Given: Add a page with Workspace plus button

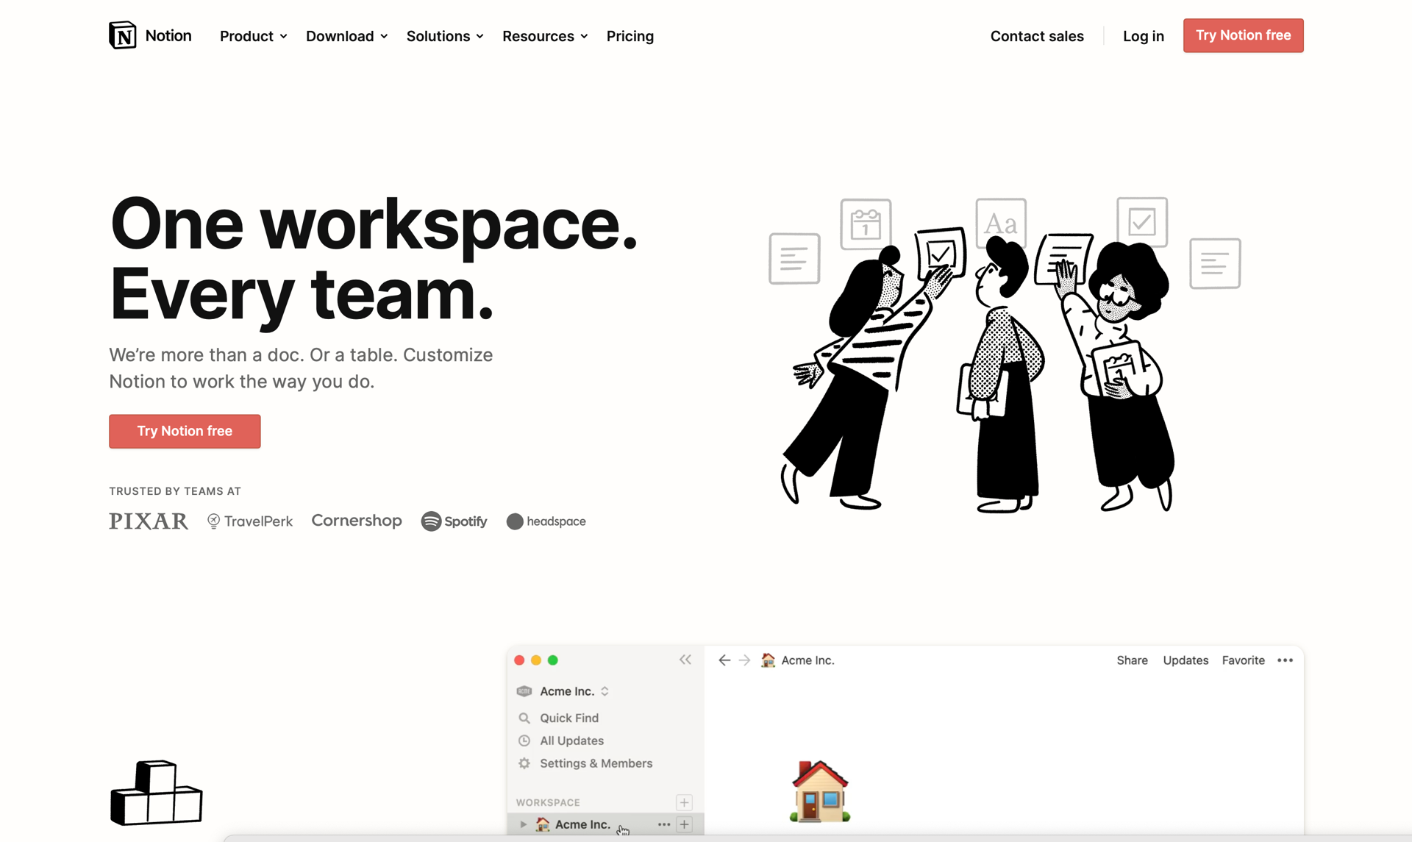Looking at the screenshot, I should pyautogui.click(x=684, y=802).
